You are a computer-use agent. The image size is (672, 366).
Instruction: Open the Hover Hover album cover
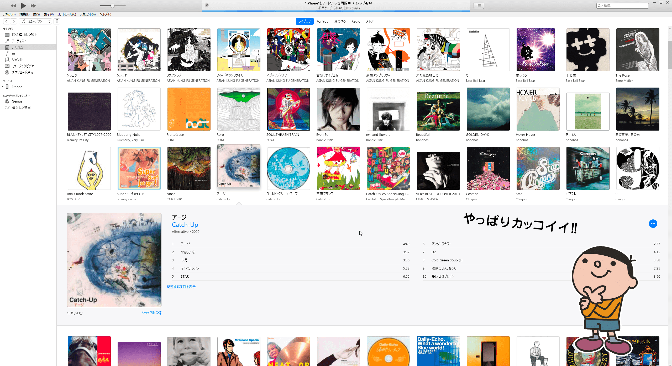(538, 109)
